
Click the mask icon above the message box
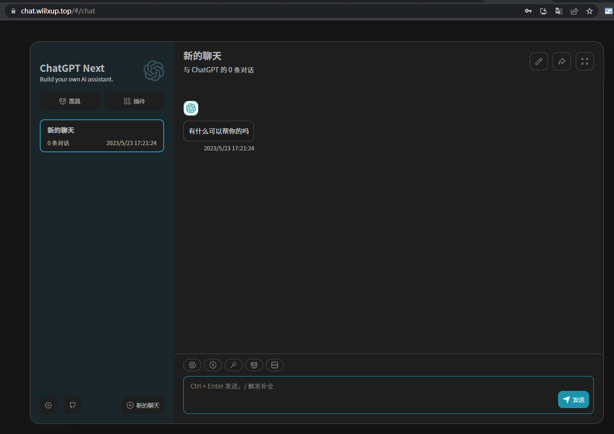pyautogui.click(x=254, y=365)
